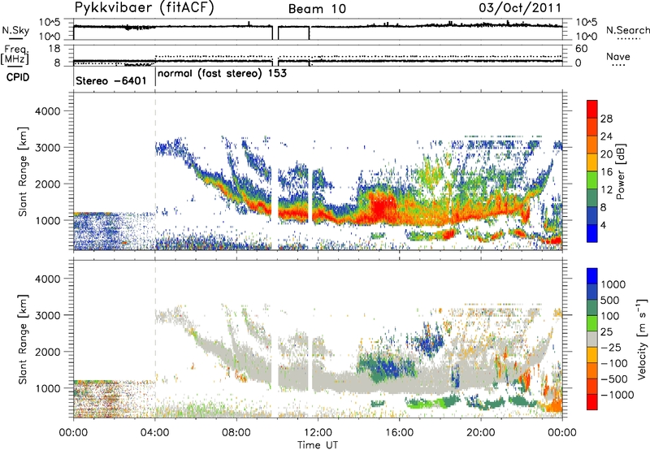
Task: Click the '-1000' tick on Velocity colorbar
Action: coord(617,395)
